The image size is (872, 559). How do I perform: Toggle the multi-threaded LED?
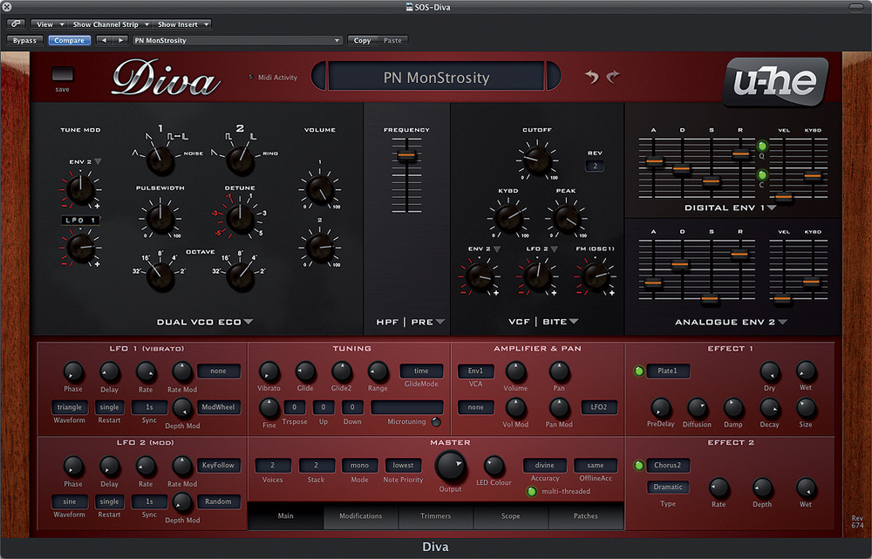pyautogui.click(x=532, y=491)
